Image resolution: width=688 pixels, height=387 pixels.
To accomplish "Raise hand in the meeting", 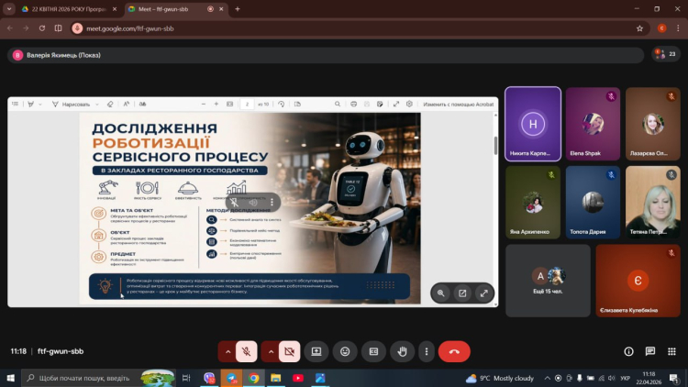I will (x=401, y=351).
